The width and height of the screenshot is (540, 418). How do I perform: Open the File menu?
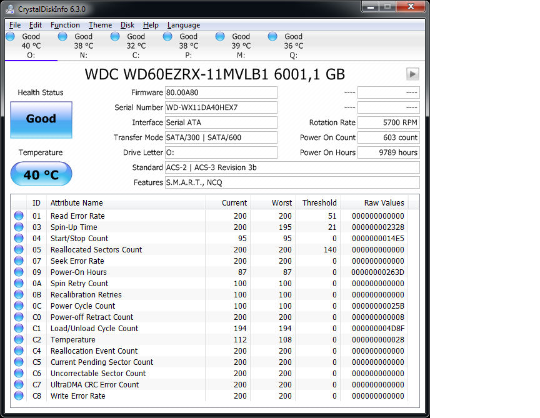tap(15, 25)
